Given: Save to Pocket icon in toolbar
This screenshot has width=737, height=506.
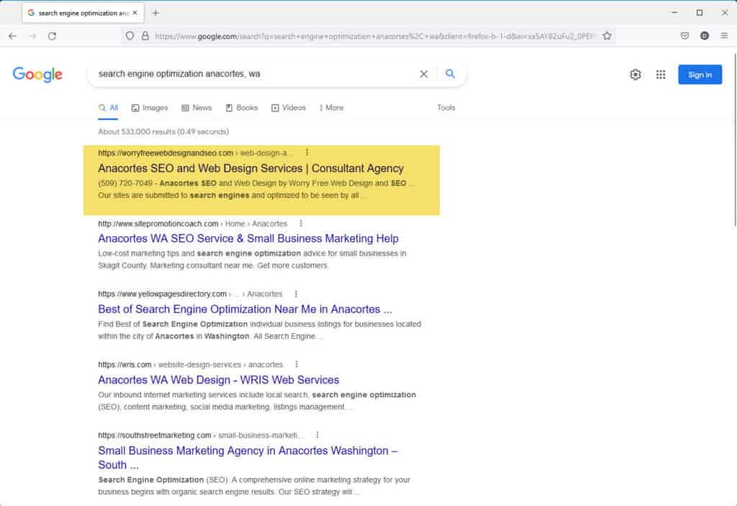Looking at the screenshot, I should pos(685,36).
